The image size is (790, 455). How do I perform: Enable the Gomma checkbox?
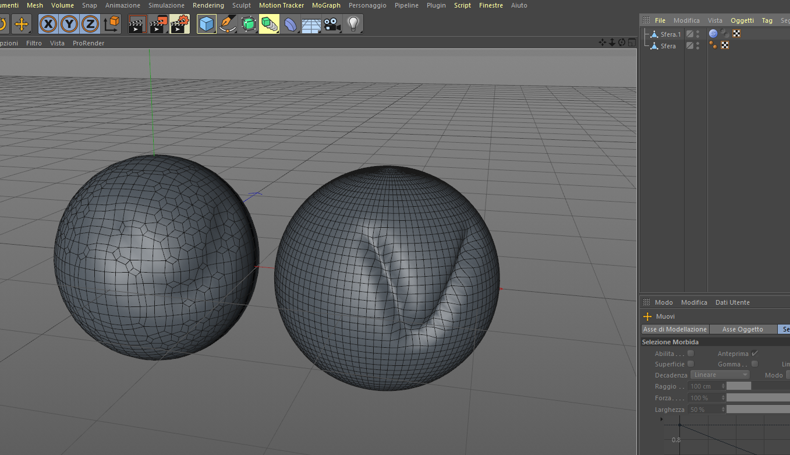pyautogui.click(x=754, y=364)
